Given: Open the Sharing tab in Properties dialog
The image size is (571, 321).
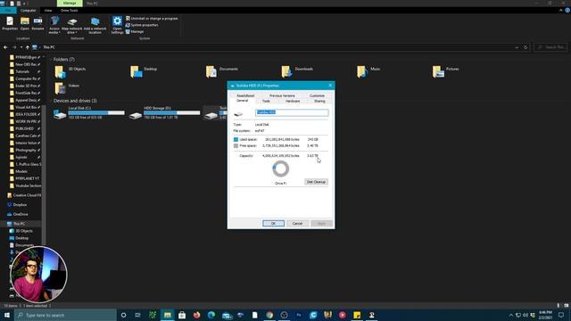Looking at the screenshot, I should [319, 101].
